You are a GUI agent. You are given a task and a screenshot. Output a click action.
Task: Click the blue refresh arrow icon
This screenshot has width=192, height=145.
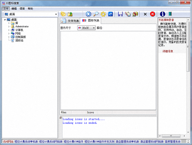(x=110, y=14)
